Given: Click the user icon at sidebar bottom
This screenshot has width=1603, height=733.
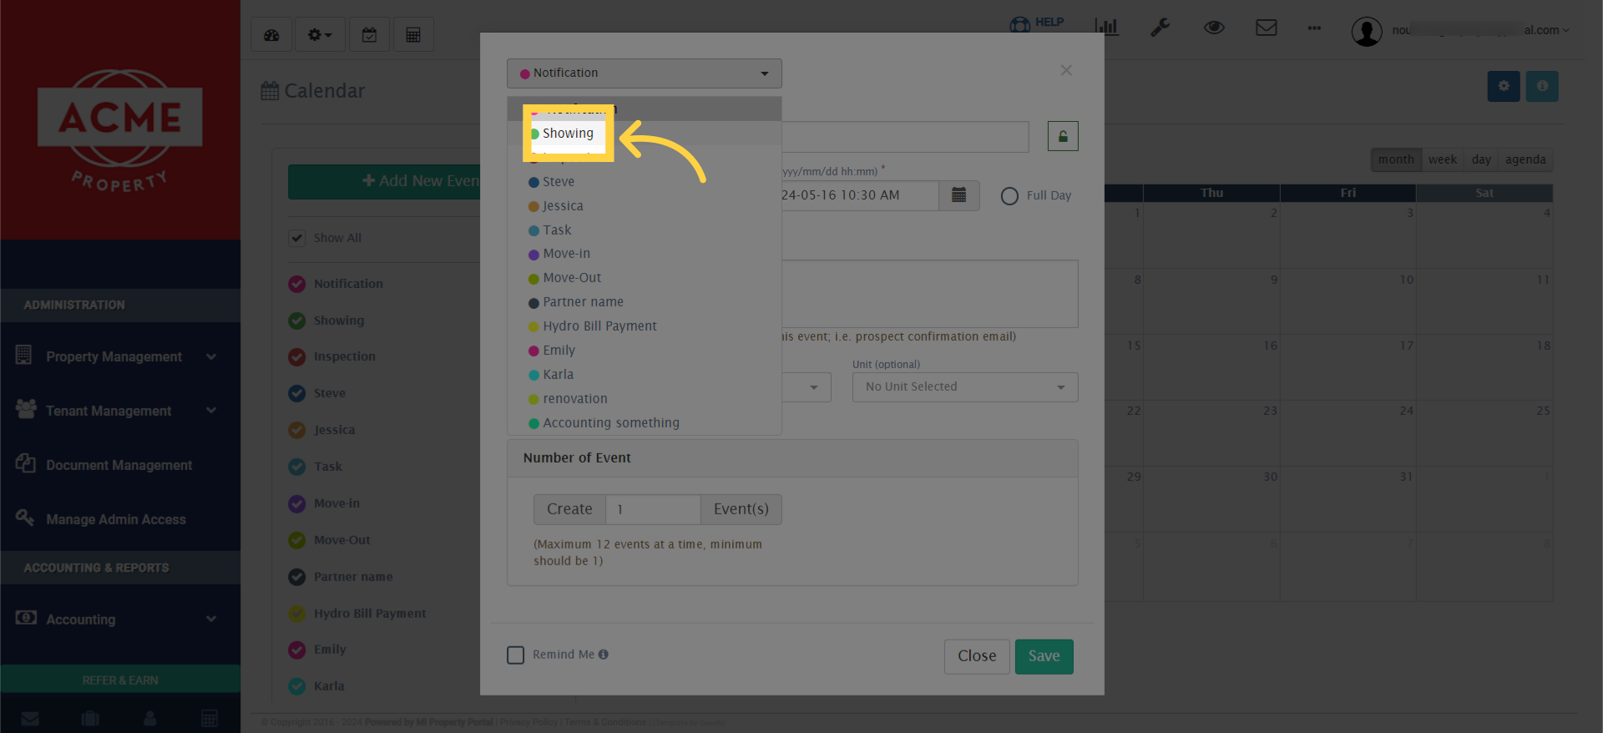Looking at the screenshot, I should (150, 718).
